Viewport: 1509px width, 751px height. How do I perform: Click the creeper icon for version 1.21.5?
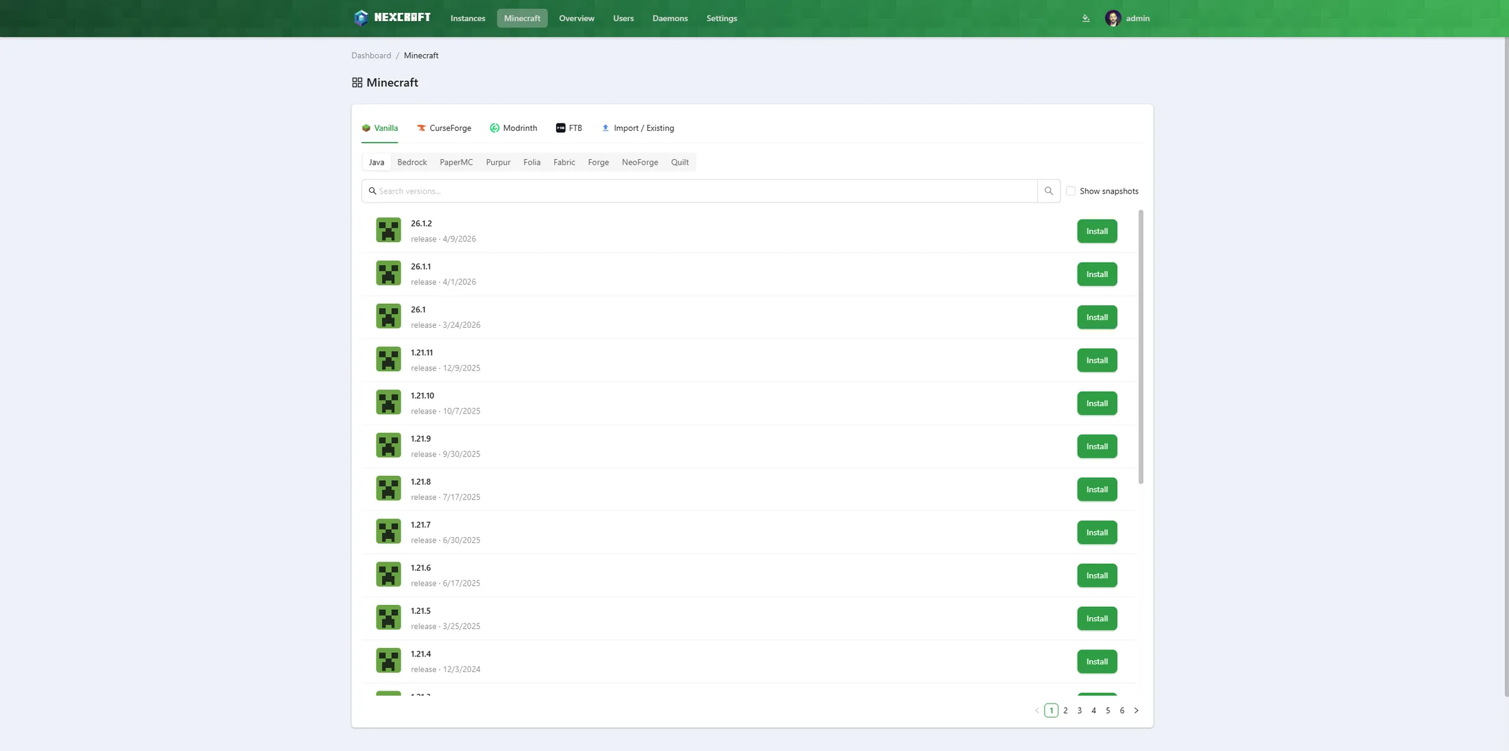pos(388,618)
